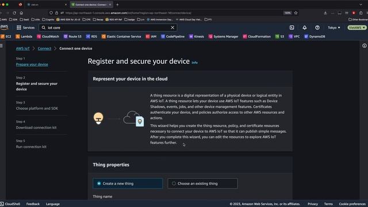Viewport: 368px width, 207px height.
Task: Open the CloudFormation favorites shortcut
Action: click(257, 37)
